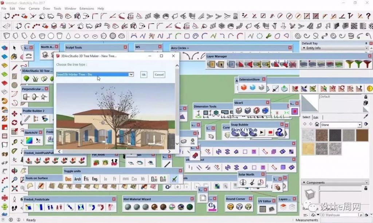Switch units to Ft in Toggle units
373x223 pixels.
[x=114, y=179]
